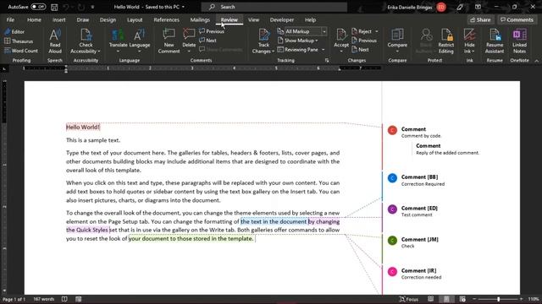Switch to Web Layout view
The image size is (542, 304).
tap(462, 299)
